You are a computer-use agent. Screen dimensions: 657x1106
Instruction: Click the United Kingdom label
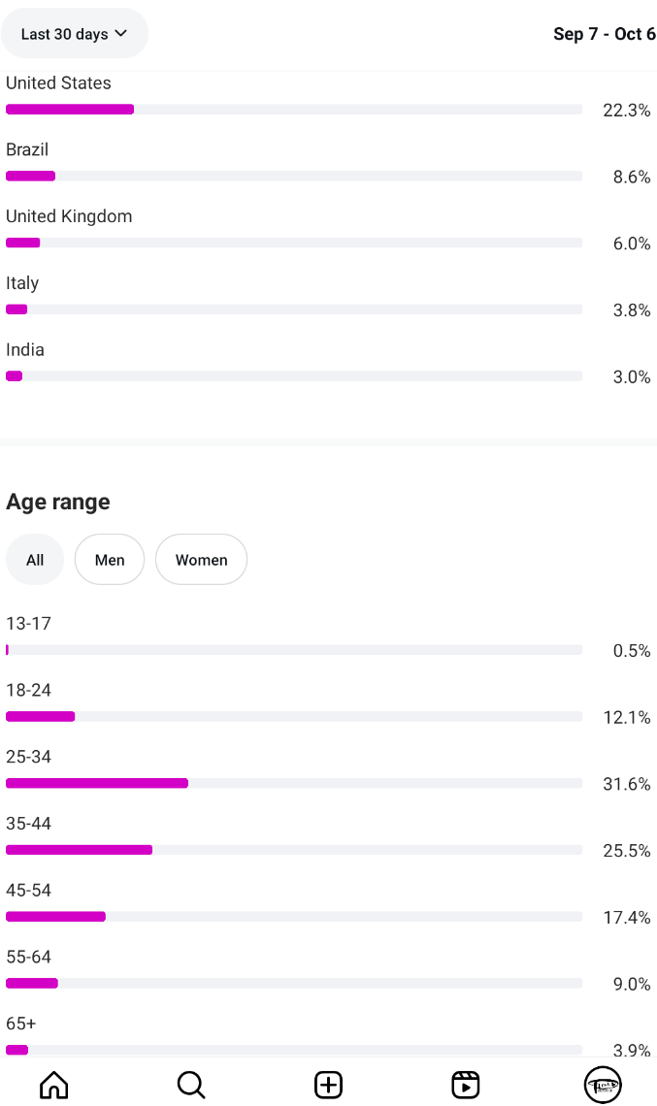69,216
